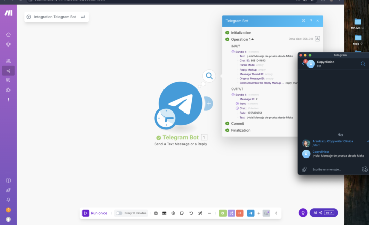Click Finalization step in panel
The image size is (369, 225).
pos(240,130)
